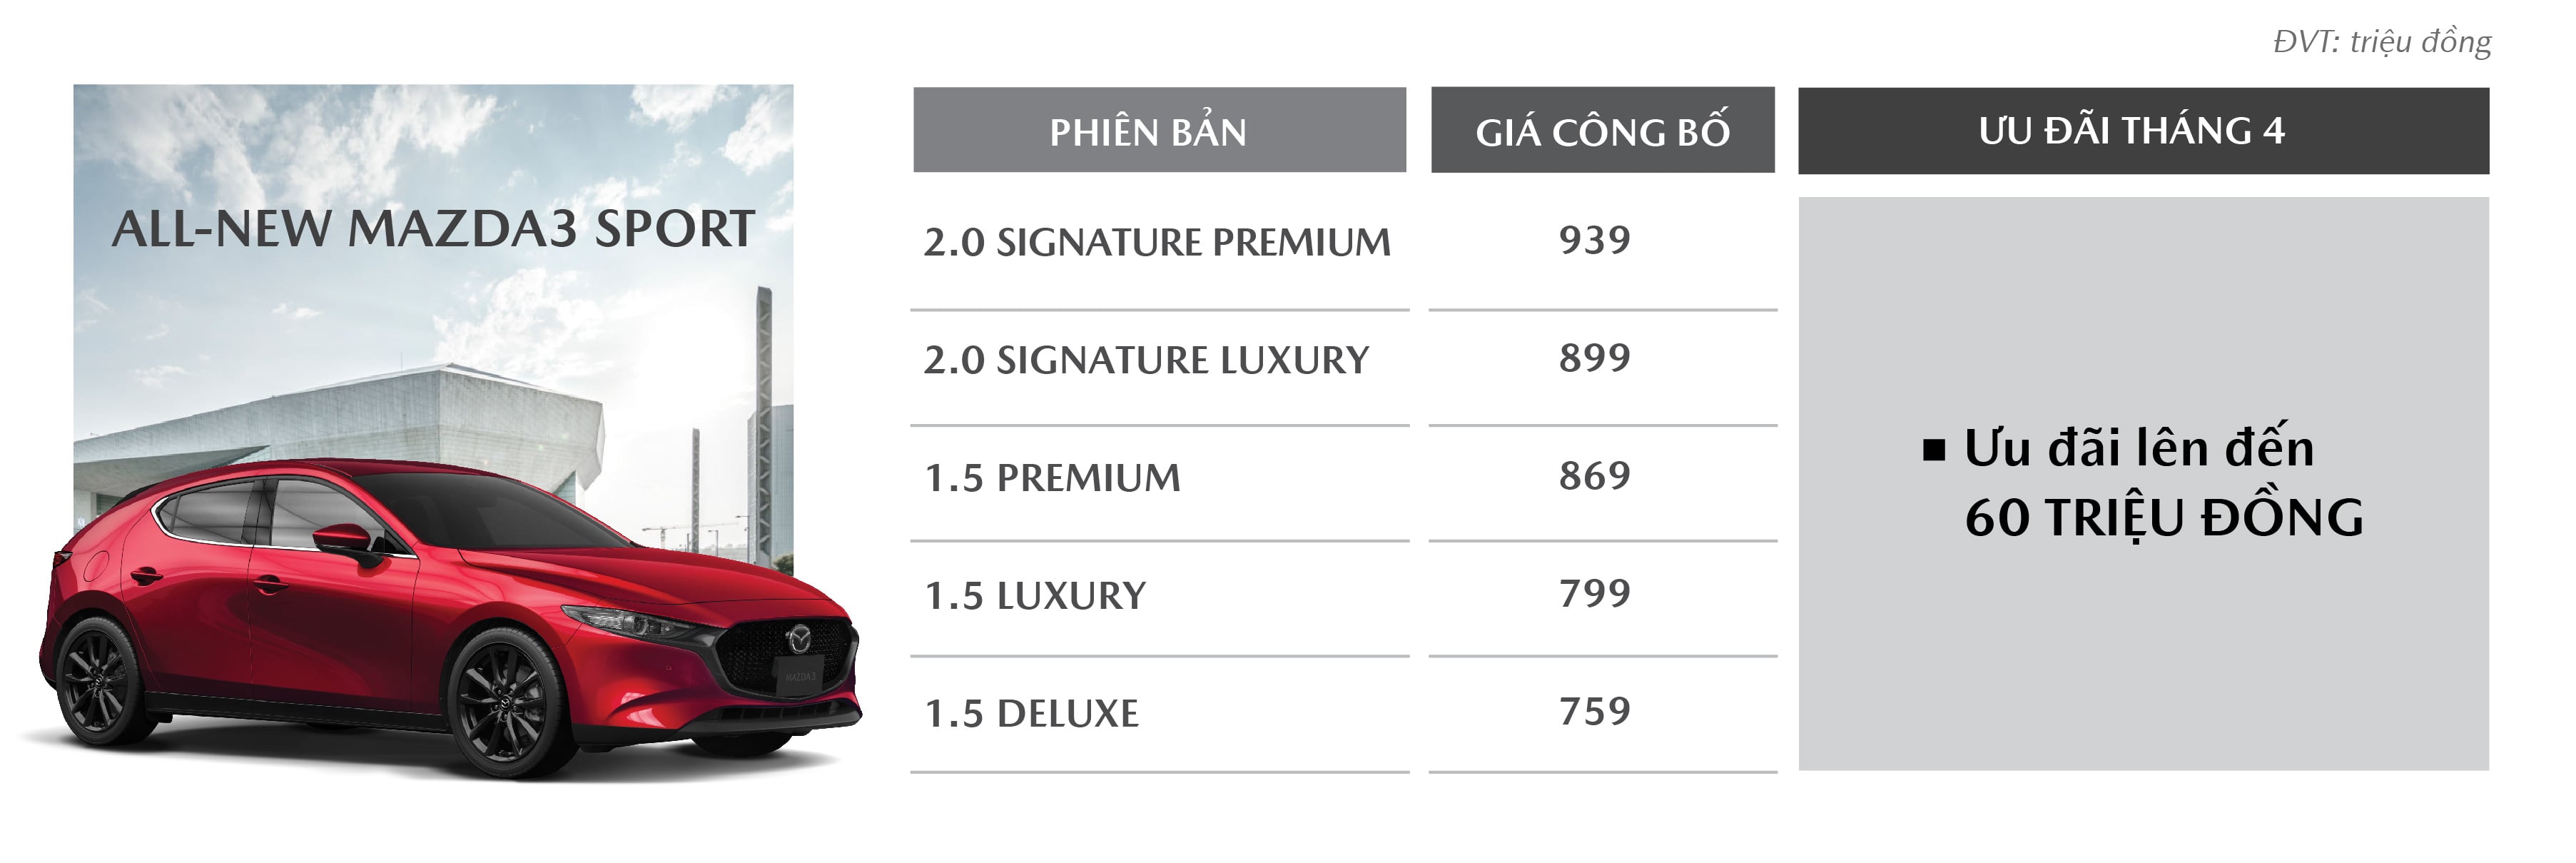Image resolution: width=2576 pixels, height=863 pixels.
Task: Click the 759 price value
Action: tap(1594, 712)
